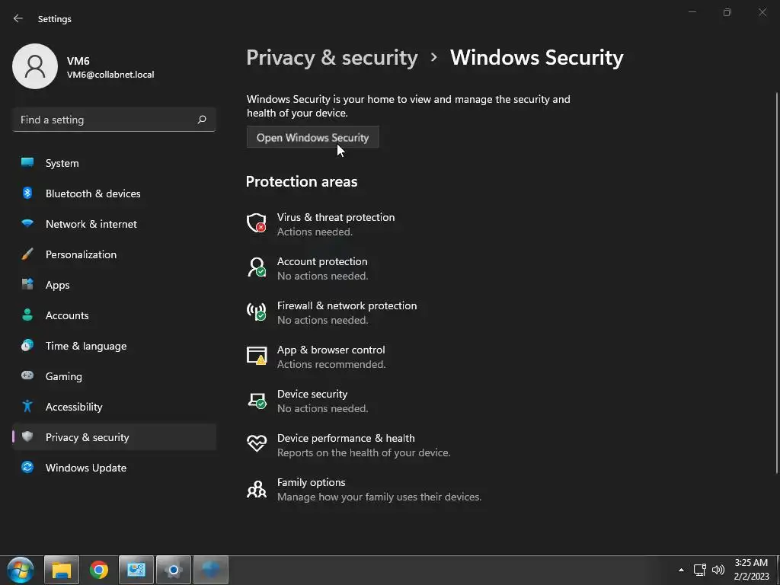780x585 pixels.
Task: Click the Account protection person icon
Action: click(257, 267)
